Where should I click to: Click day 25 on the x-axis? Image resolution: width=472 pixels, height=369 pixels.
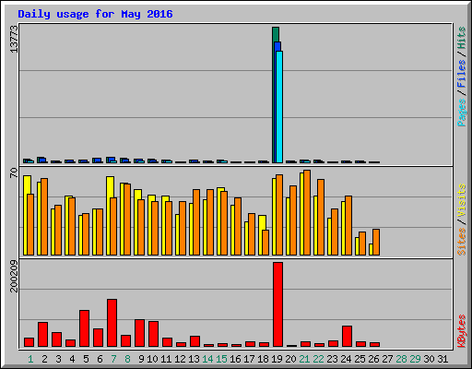(360, 359)
